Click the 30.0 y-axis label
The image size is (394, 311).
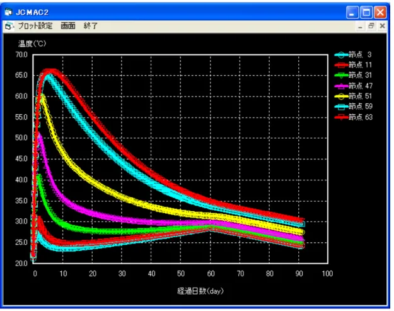pos(21,221)
